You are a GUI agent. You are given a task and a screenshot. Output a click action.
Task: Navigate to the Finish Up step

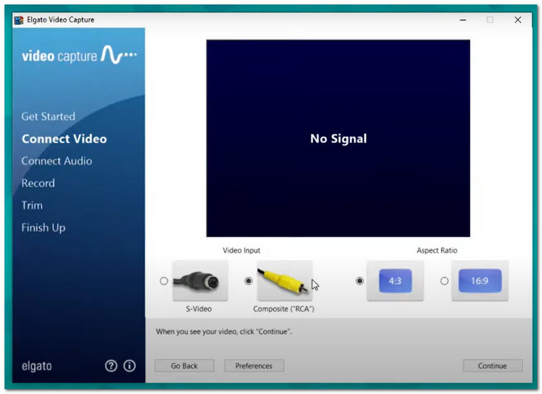pos(43,227)
